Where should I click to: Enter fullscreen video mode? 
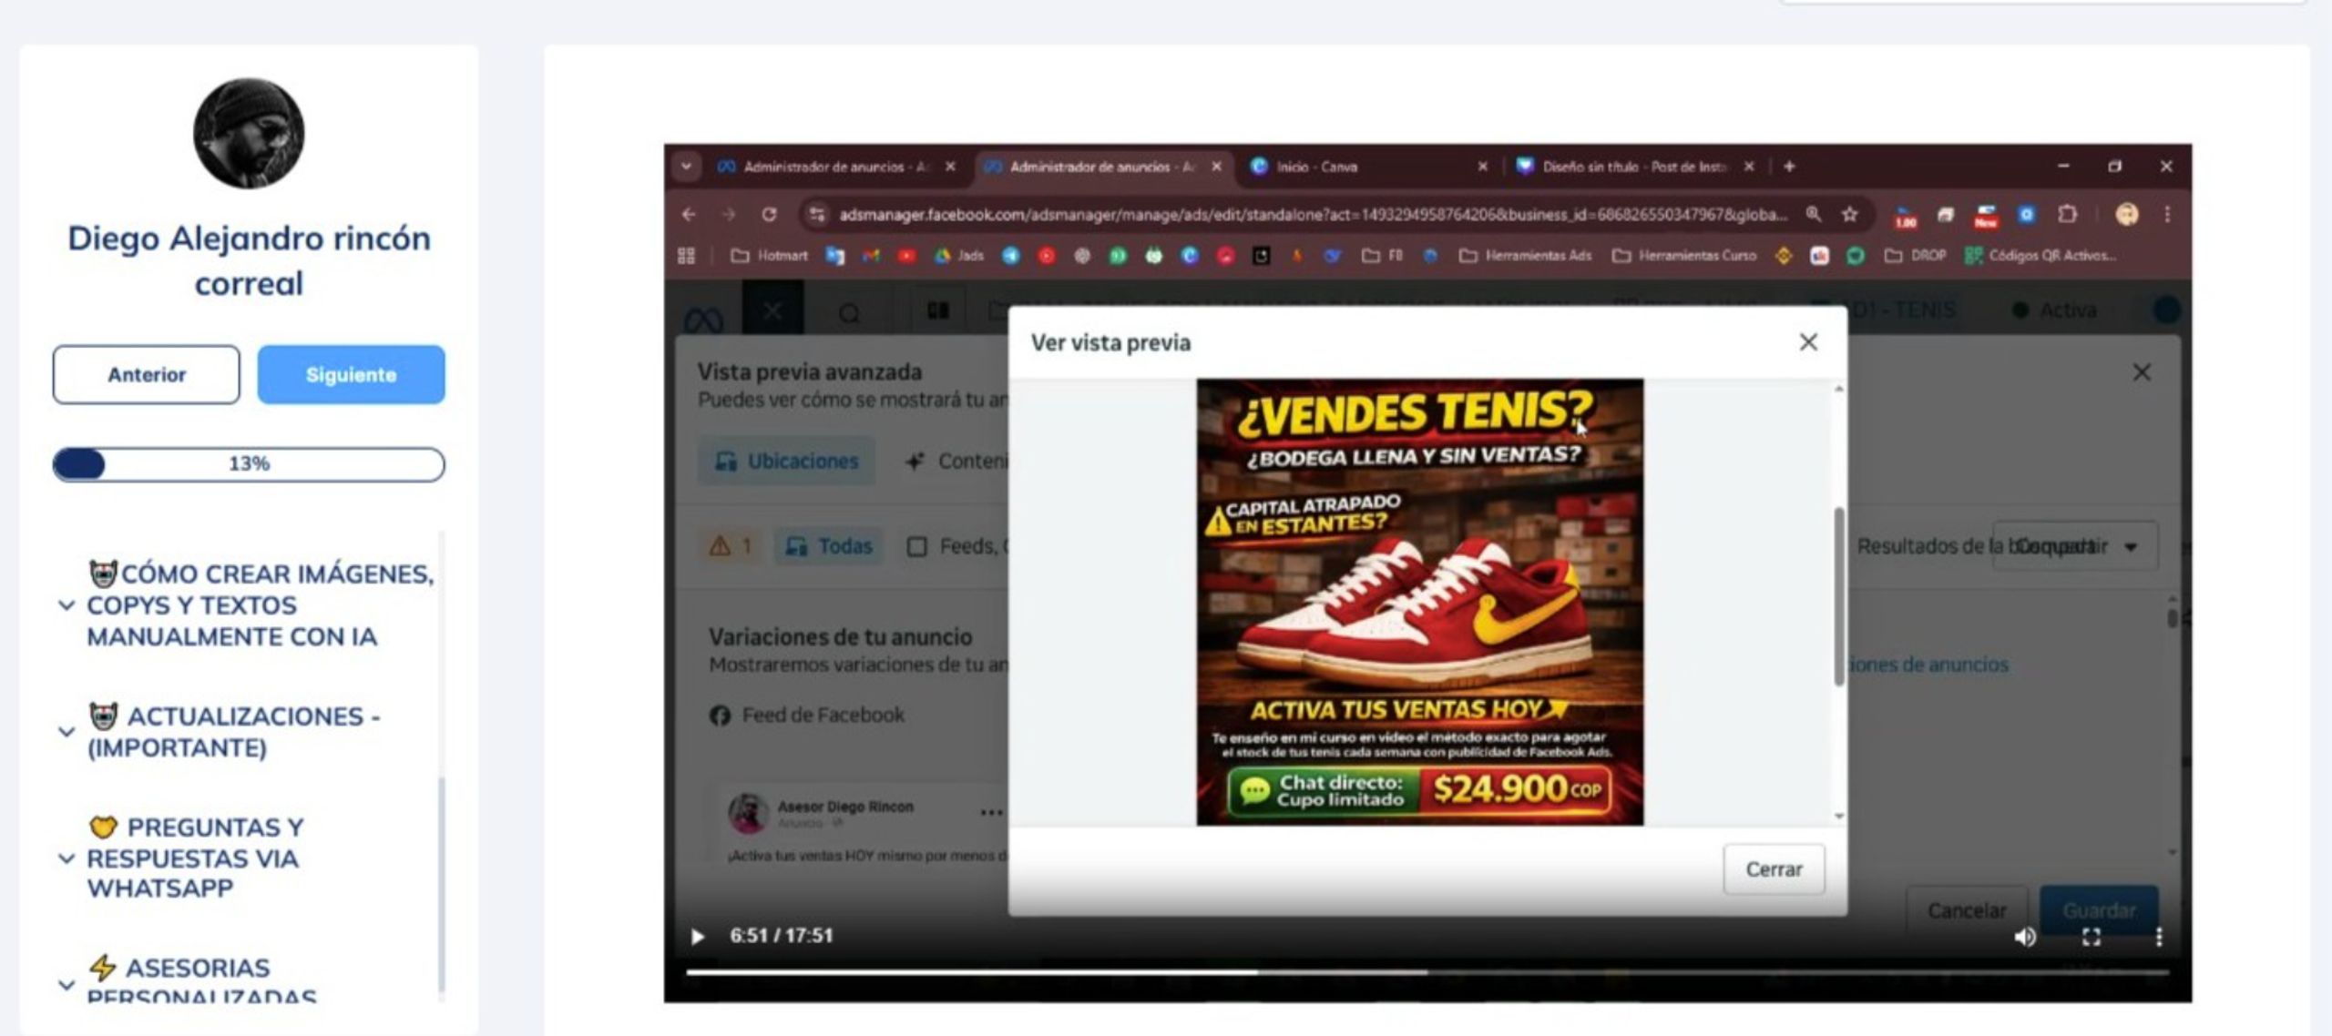(2092, 937)
